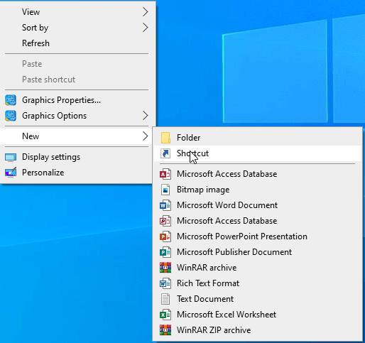Click the WinRAR ZIP archive icon
Viewport: 365px width, 343px height.
(x=165, y=330)
